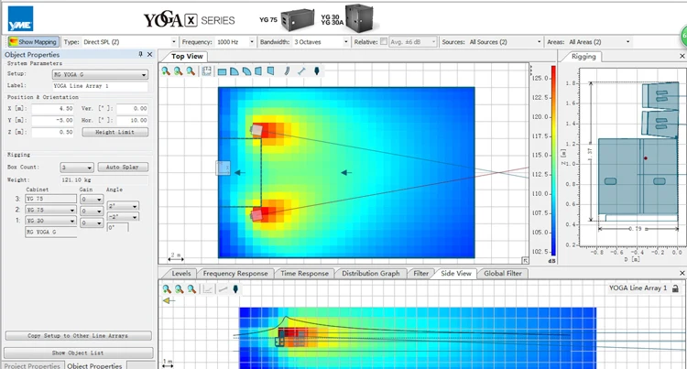This screenshot has width=687, height=369.
Task: Switch to the Top View tab
Action: 187,57
